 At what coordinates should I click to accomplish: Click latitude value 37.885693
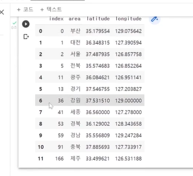[98, 147]
